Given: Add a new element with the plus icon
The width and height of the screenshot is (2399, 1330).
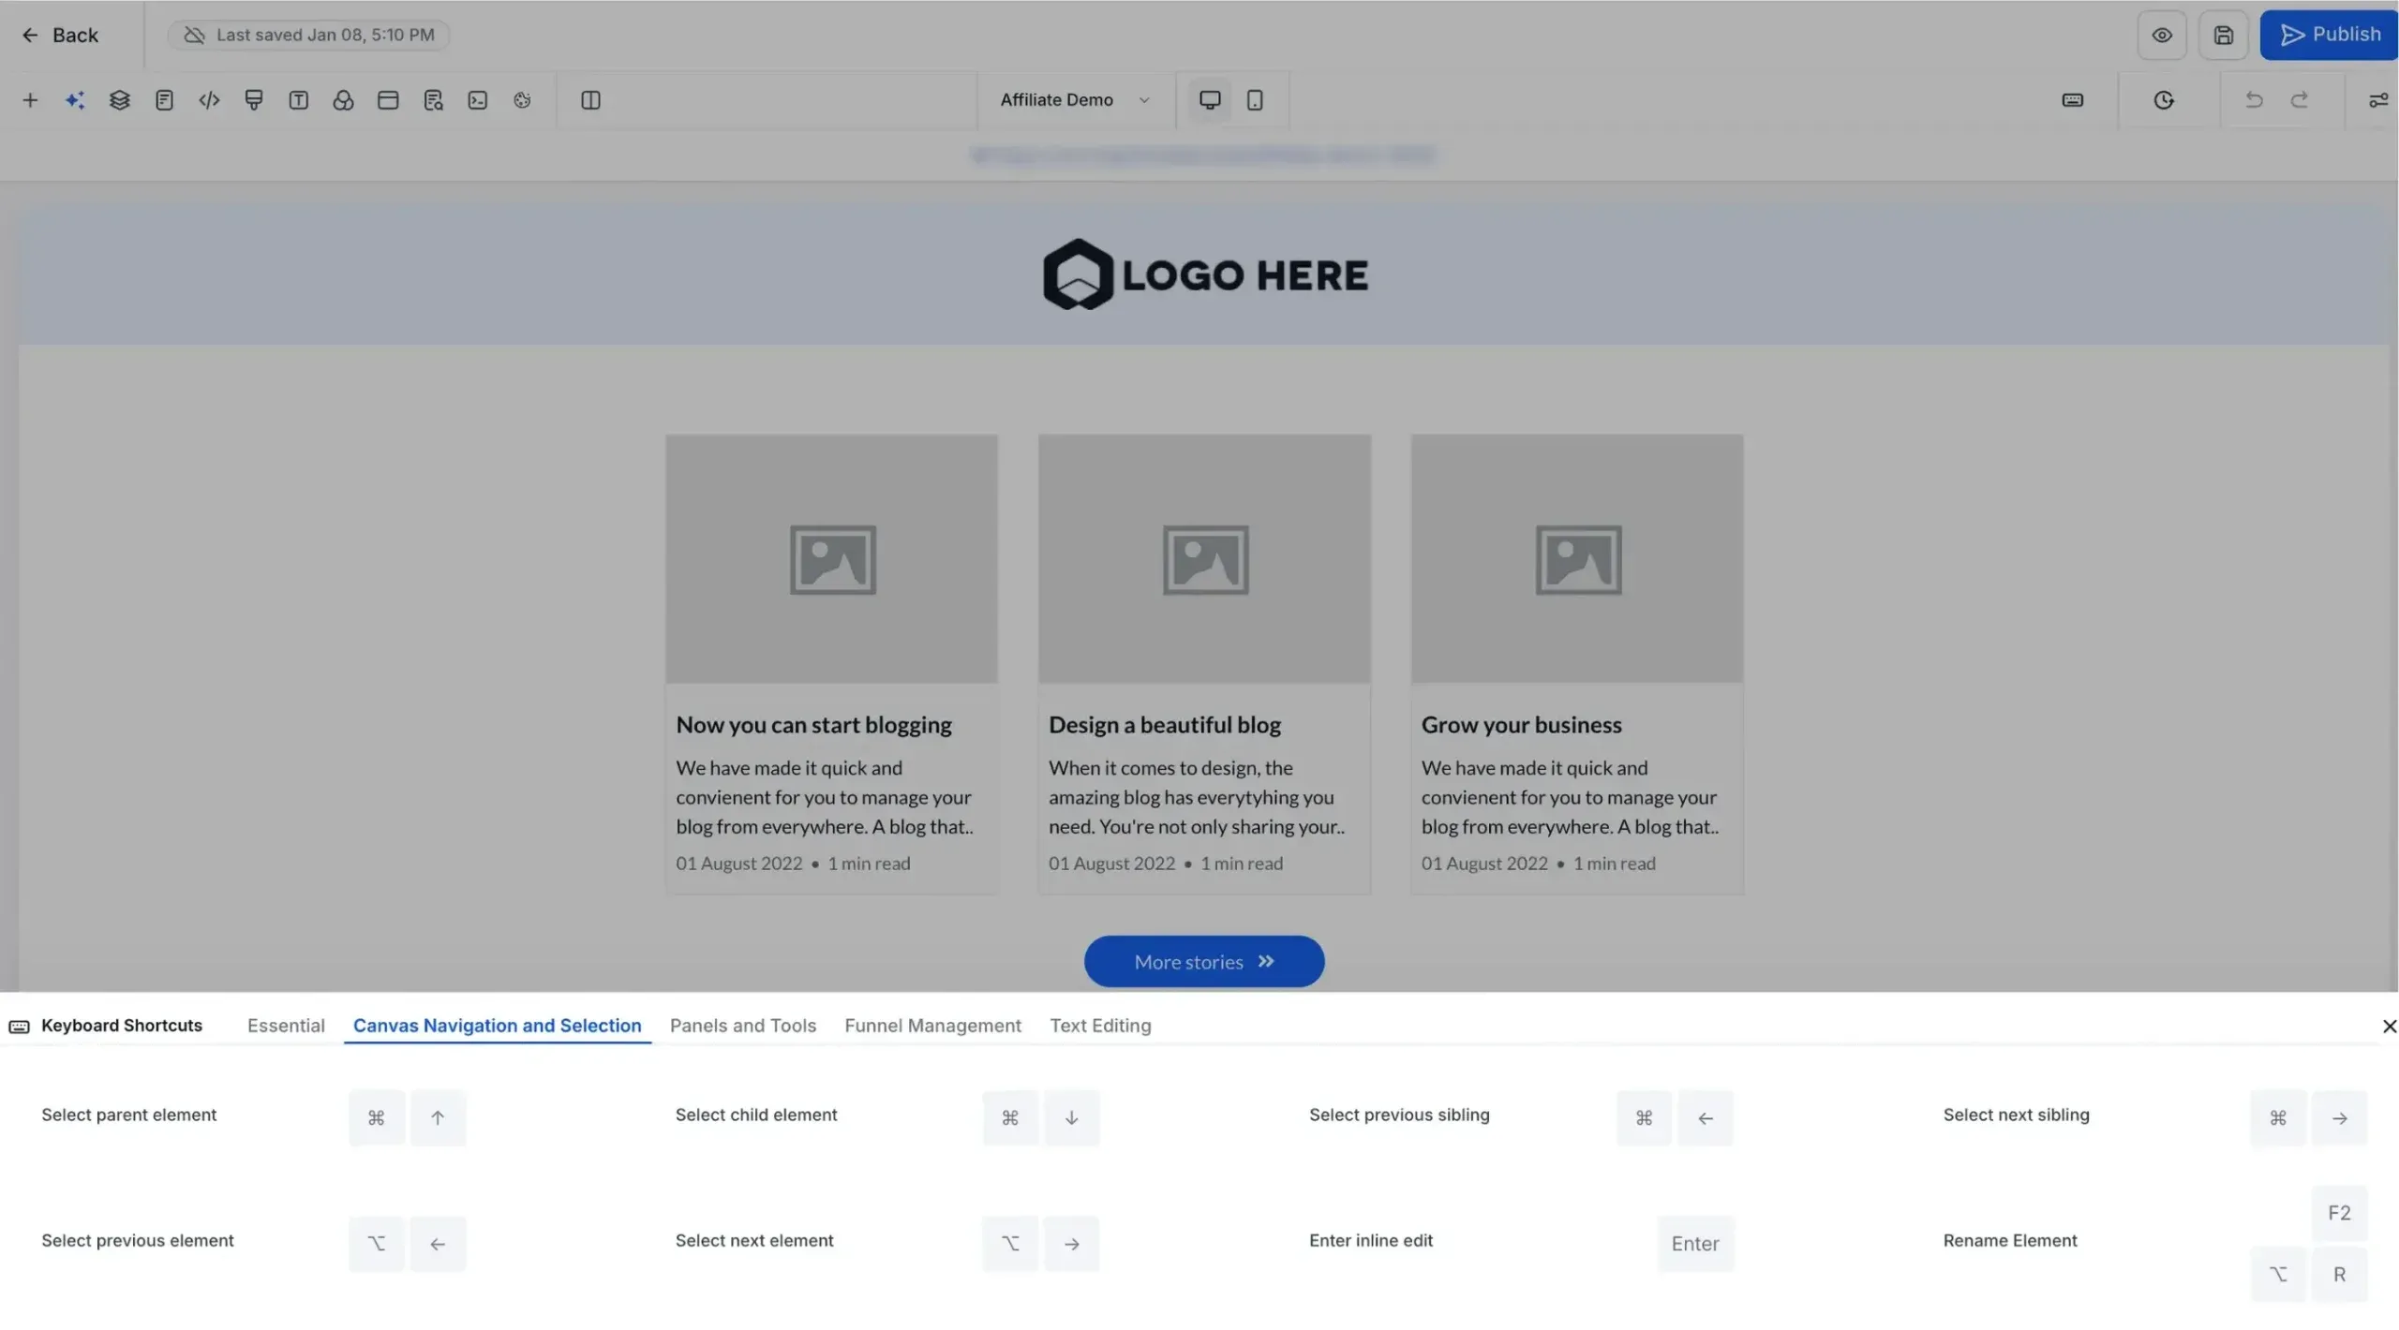Looking at the screenshot, I should point(30,99).
